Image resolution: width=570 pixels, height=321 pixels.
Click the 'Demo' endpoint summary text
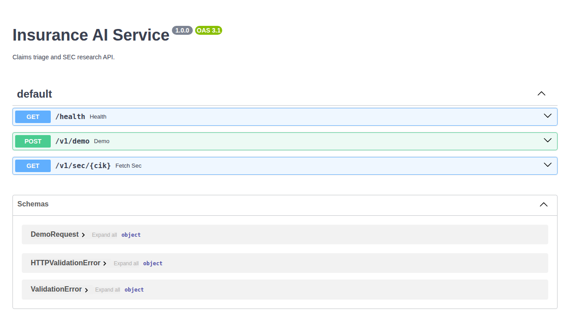tap(102, 141)
